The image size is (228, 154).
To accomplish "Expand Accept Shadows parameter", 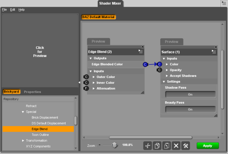I will pyautogui.click(x=167, y=76).
